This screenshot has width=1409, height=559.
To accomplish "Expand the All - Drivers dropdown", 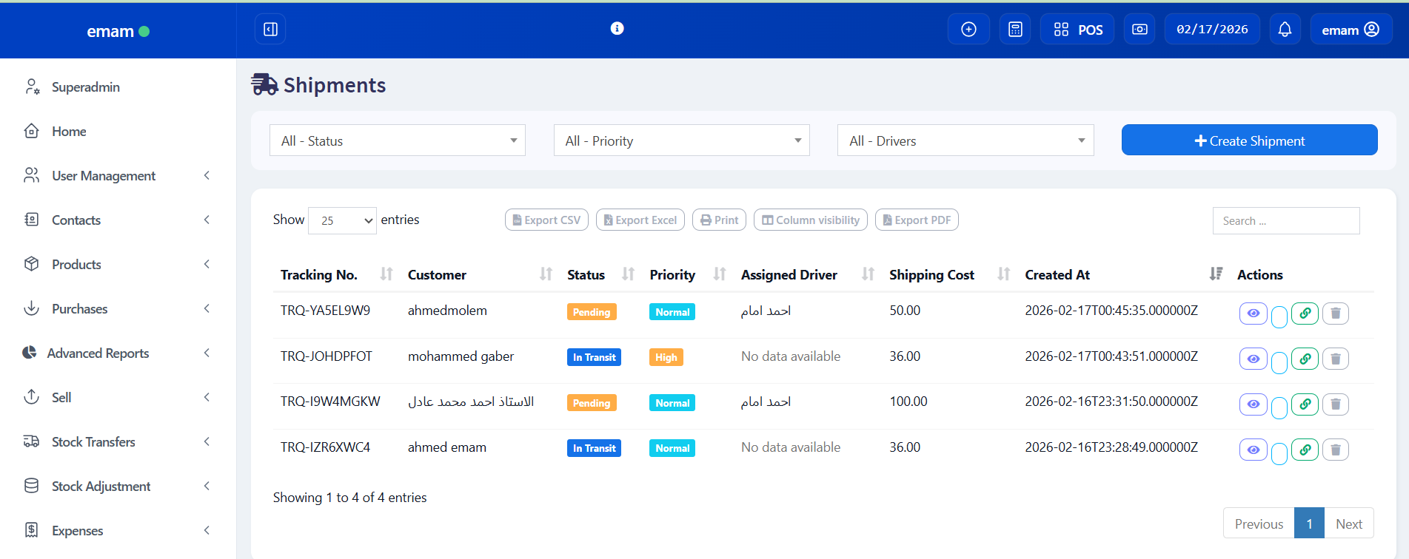I will point(965,140).
